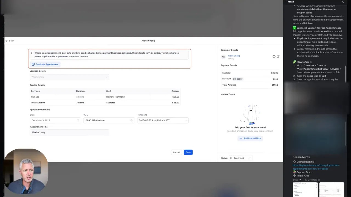Viewport: 351px width, 197px height.
Task: Click the Back arrow icon
Action: 7,41
